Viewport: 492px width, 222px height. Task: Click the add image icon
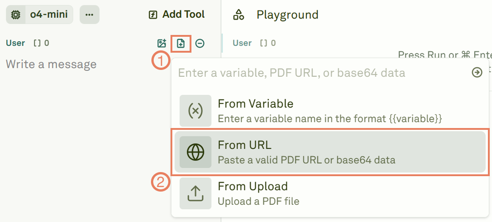point(161,43)
